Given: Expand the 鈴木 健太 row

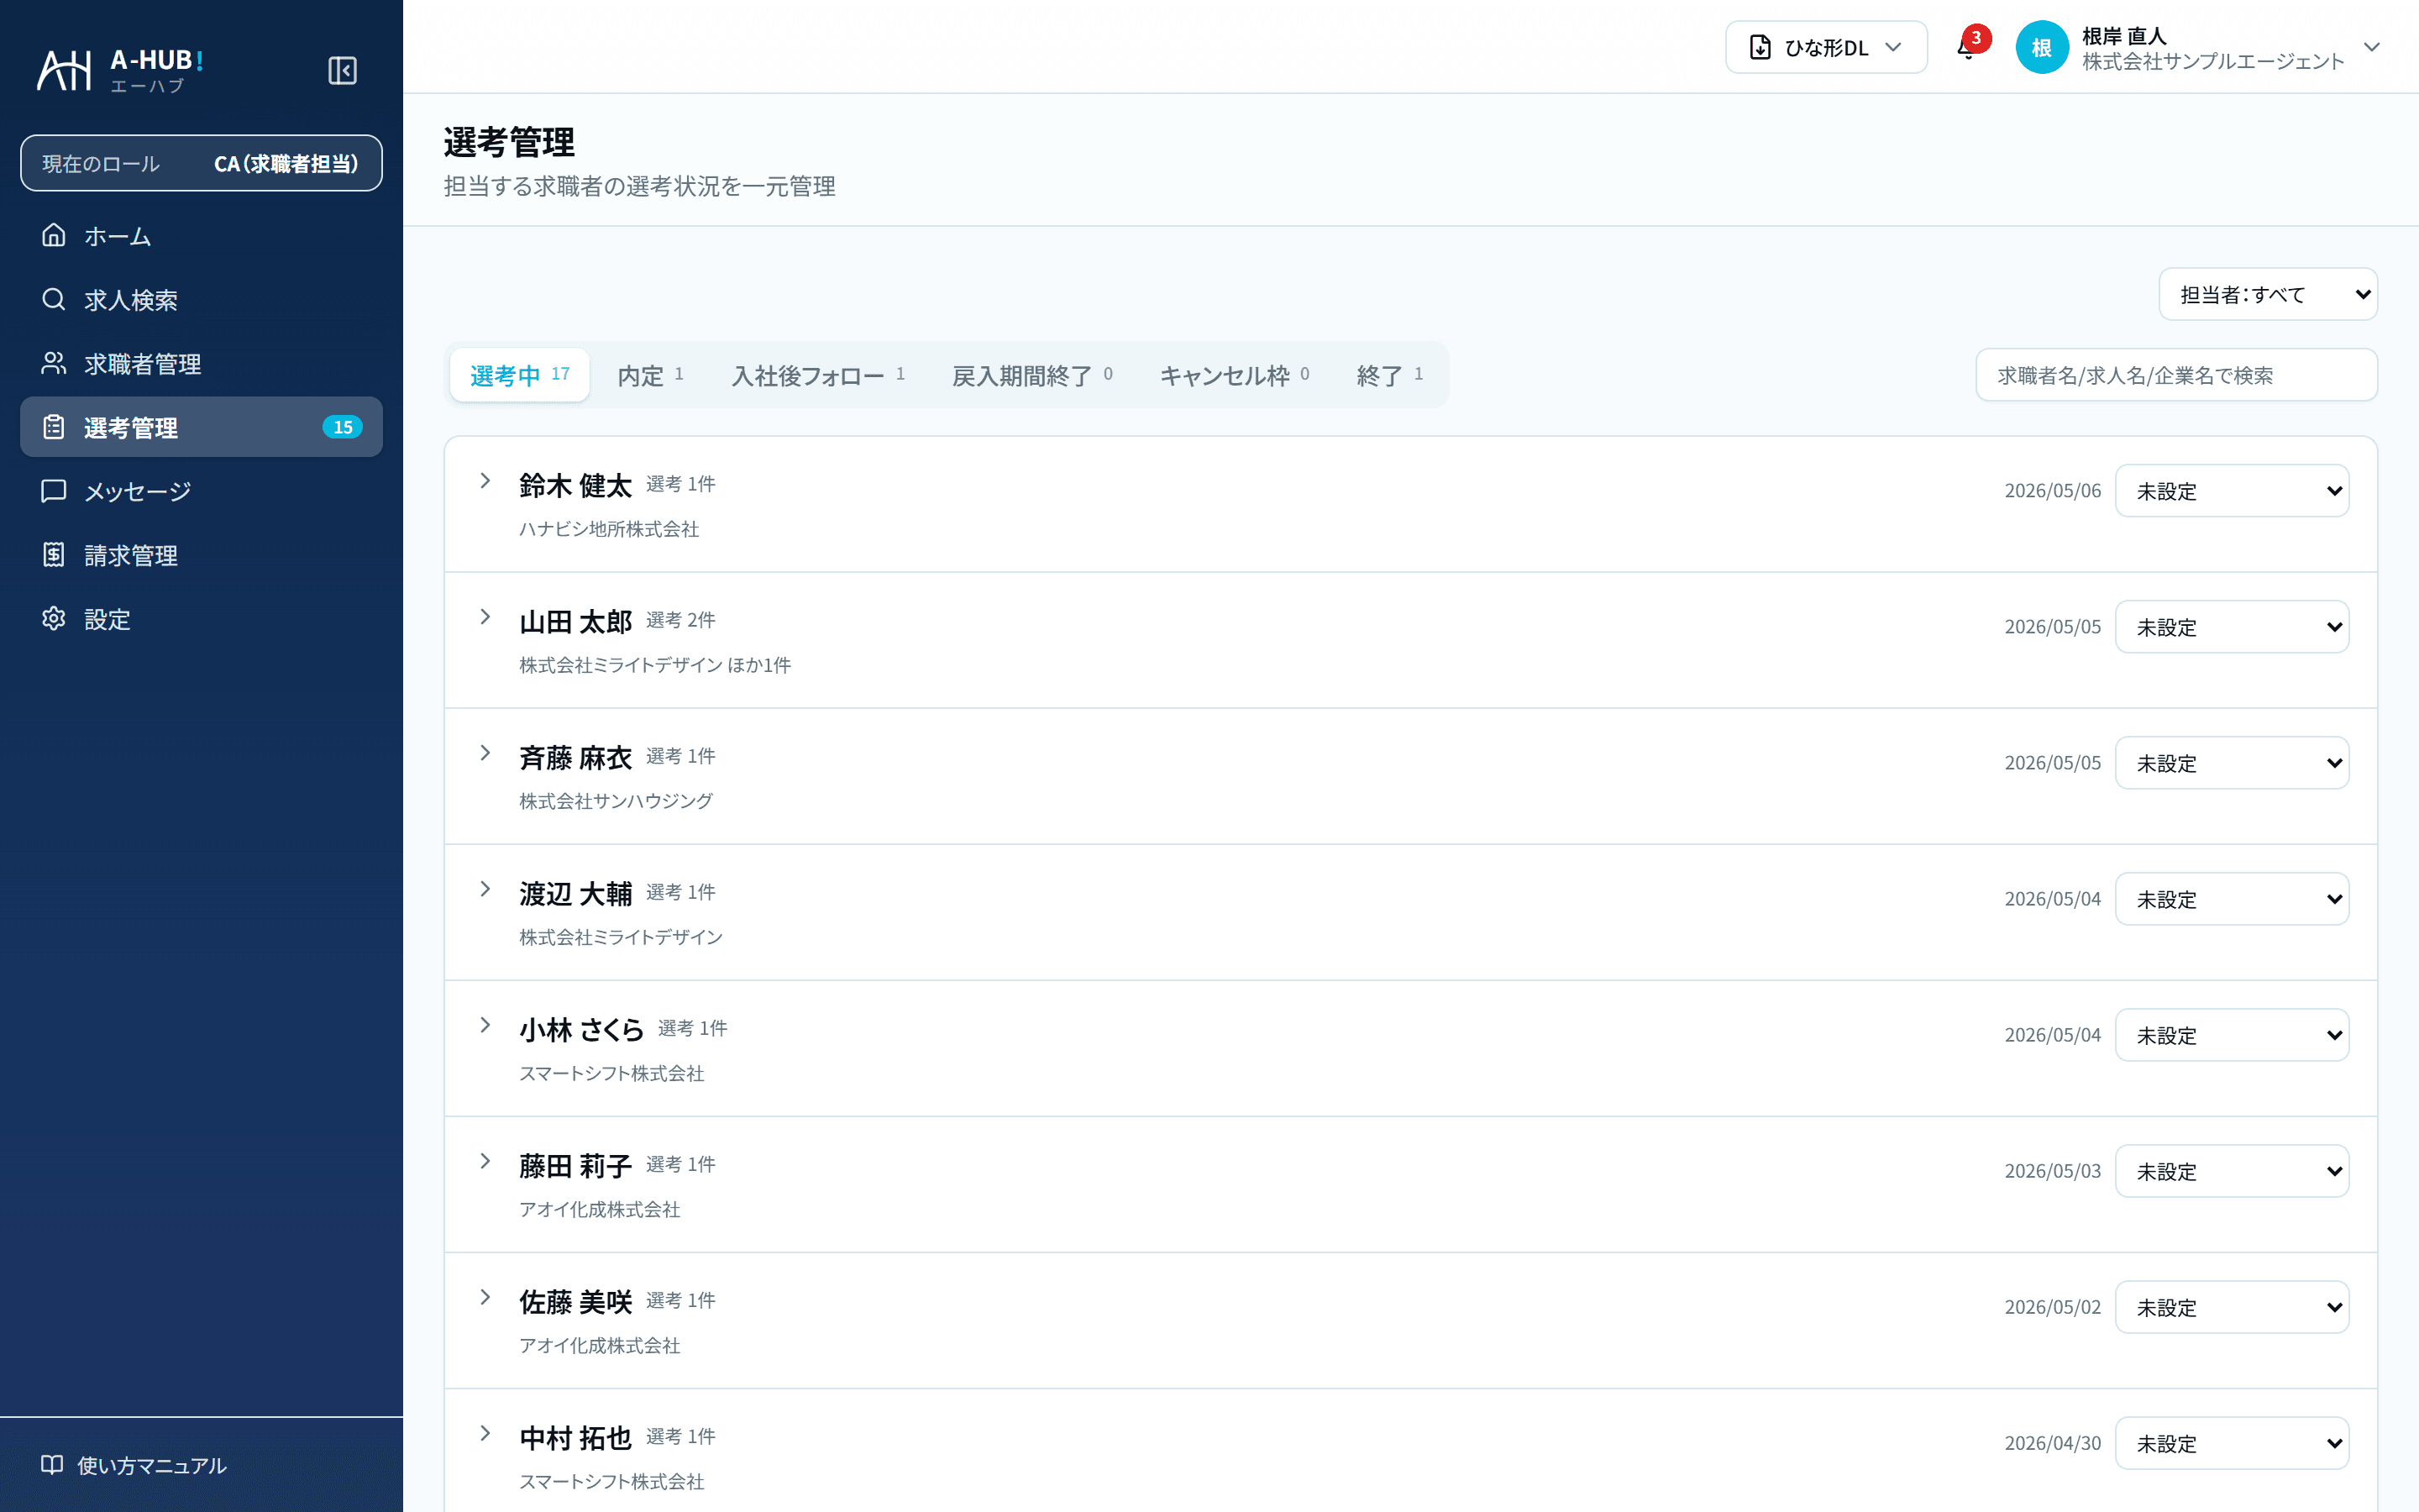Looking at the screenshot, I should click(485, 481).
